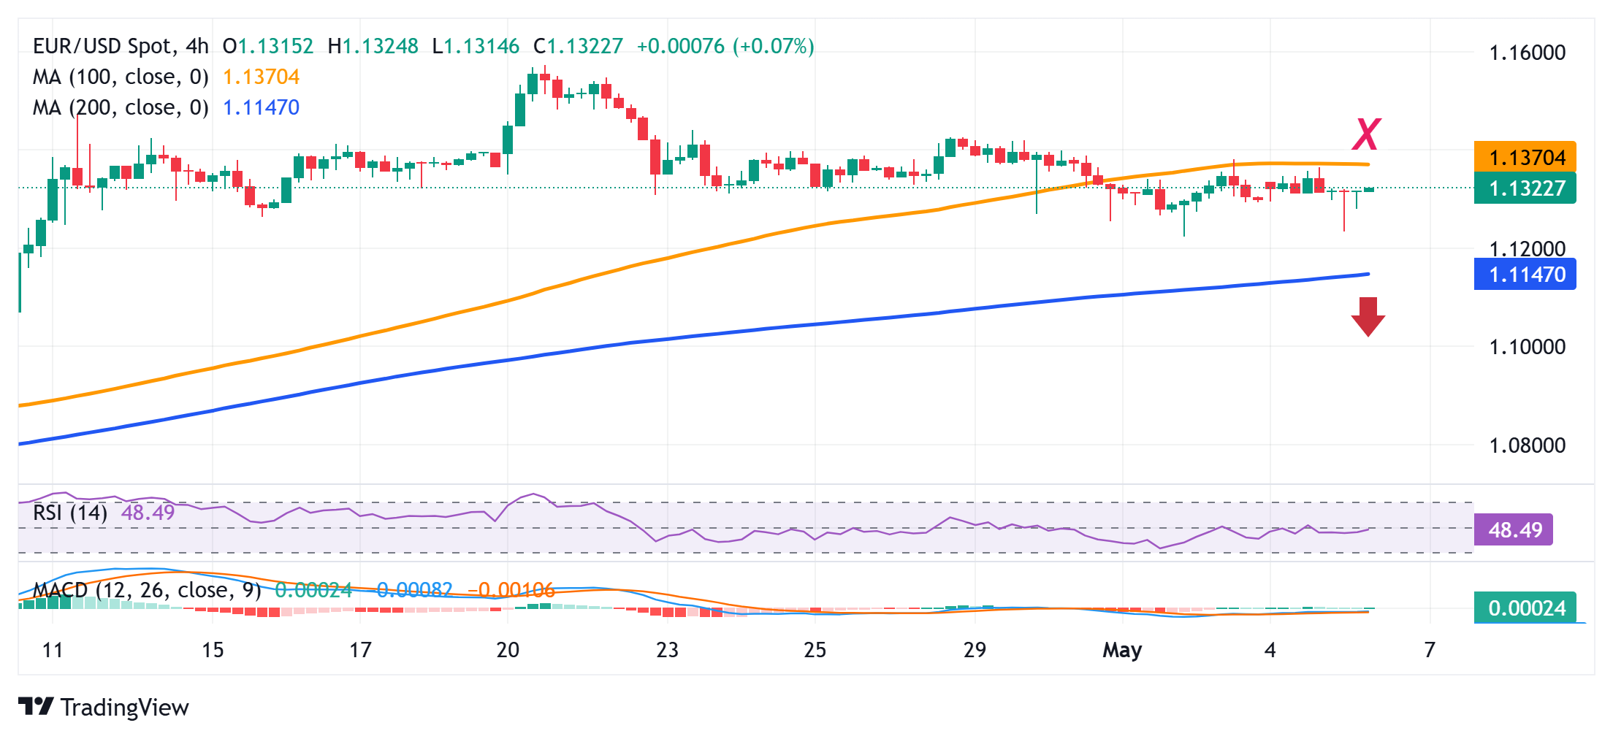Viewport: 1613px width, 739px height.
Task: Open the MACD (12, 26, close, 9) label
Action: (147, 590)
